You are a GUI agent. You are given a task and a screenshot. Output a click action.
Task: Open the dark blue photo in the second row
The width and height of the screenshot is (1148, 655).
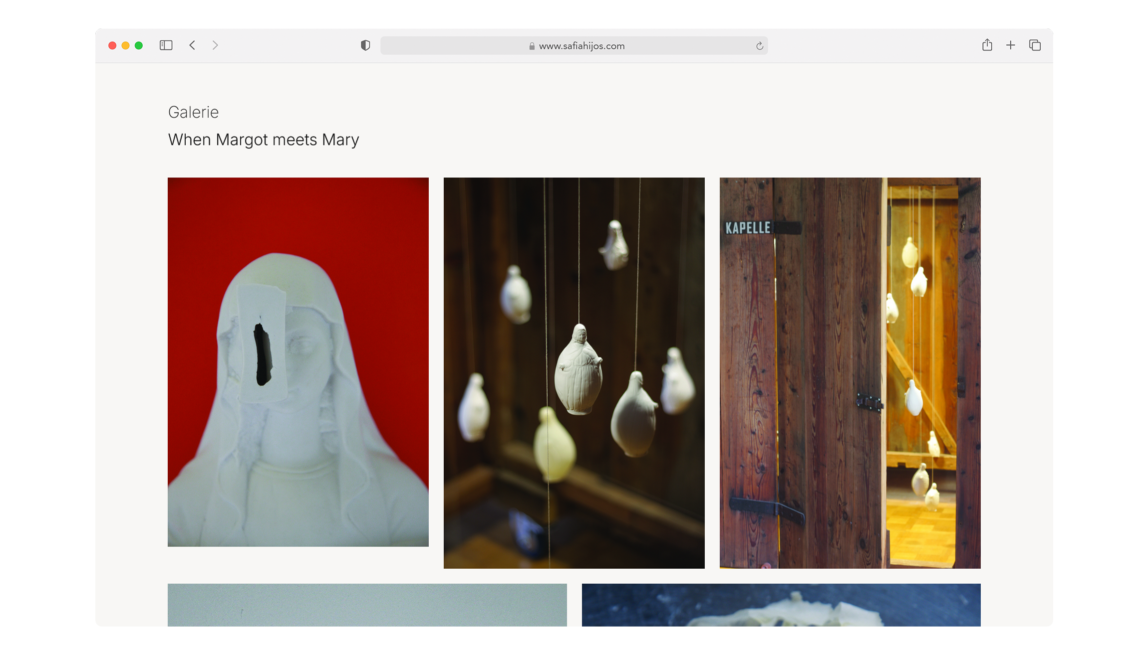(781, 605)
